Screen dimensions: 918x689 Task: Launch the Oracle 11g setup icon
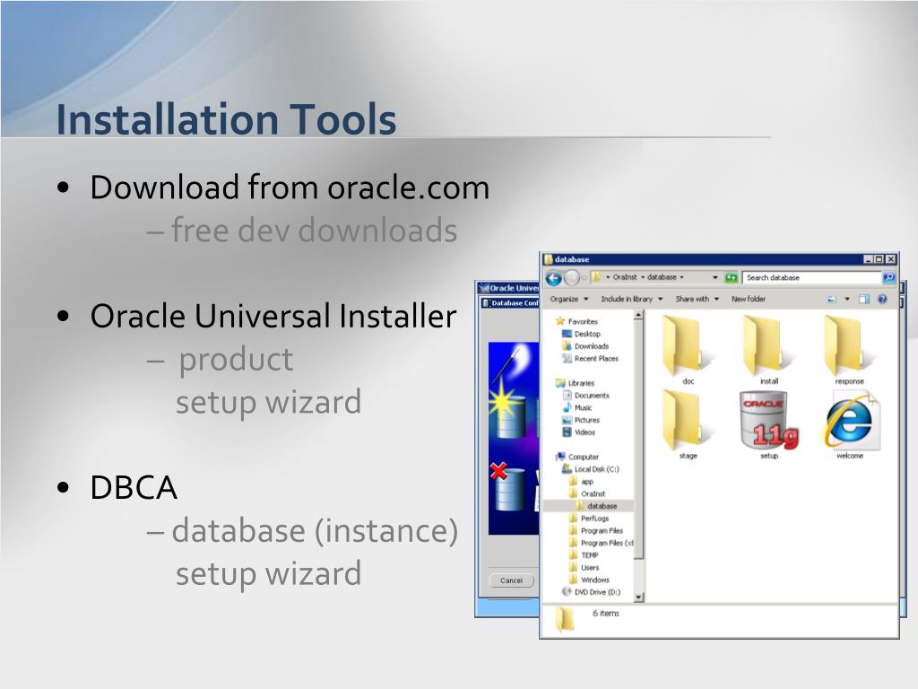768,425
